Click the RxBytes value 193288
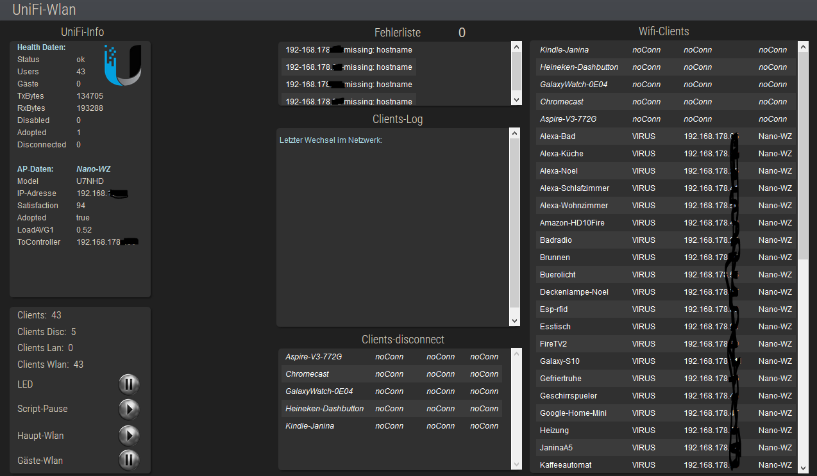This screenshot has width=817, height=476. pyautogui.click(x=90, y=108)
